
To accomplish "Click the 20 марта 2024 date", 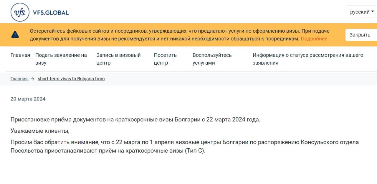I will point(28,99).
